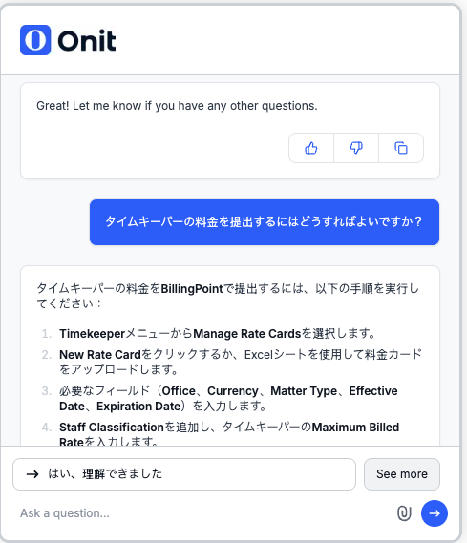467x543 pixels.
Task: Click the thumbs down feedback icon
Action: click(356, 148)
